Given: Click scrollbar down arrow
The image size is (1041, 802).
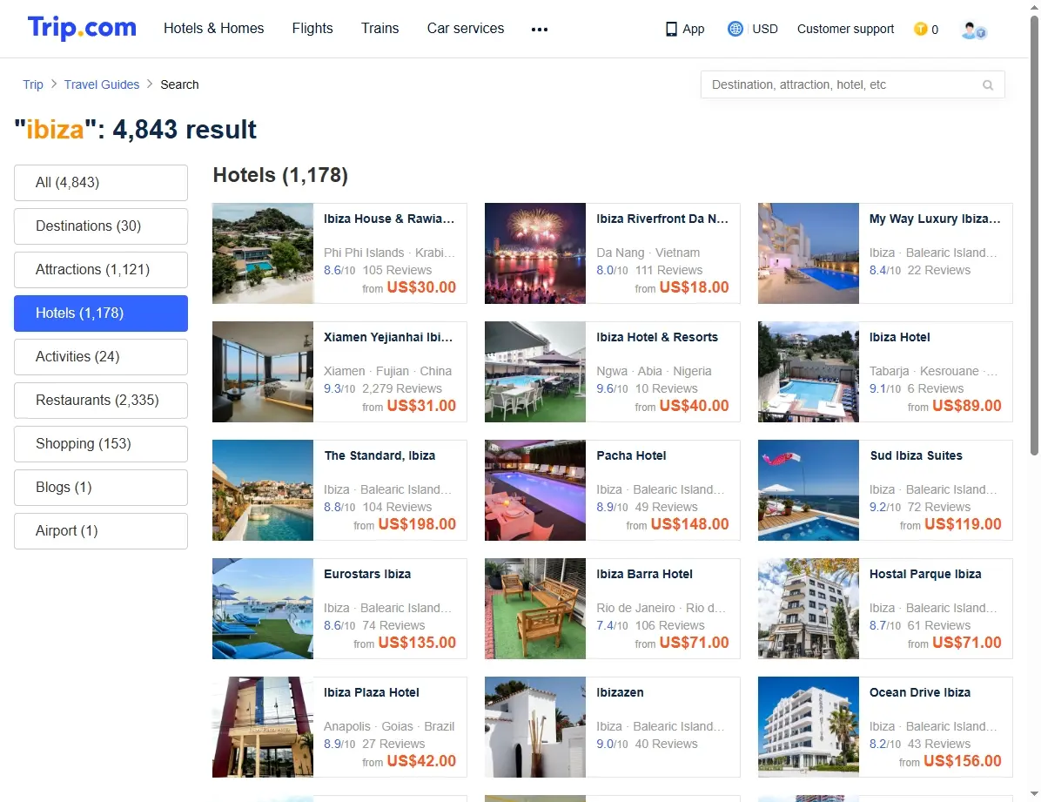Looking at the screenshot, I should [x=1034, y=794].
